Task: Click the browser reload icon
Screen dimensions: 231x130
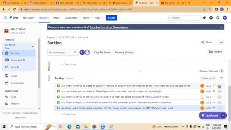Action: [x=14, y=9]
